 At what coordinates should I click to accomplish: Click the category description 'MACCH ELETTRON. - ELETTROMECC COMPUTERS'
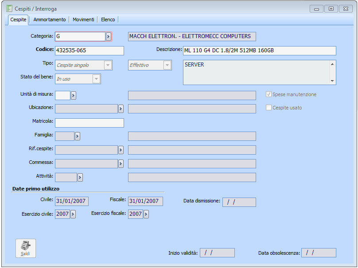(192, 36)
